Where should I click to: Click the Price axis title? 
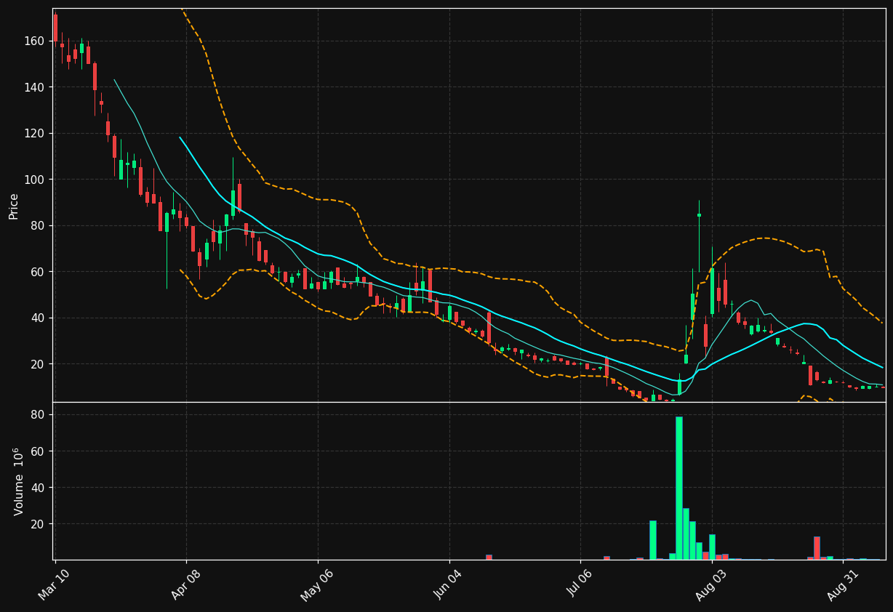14,206
